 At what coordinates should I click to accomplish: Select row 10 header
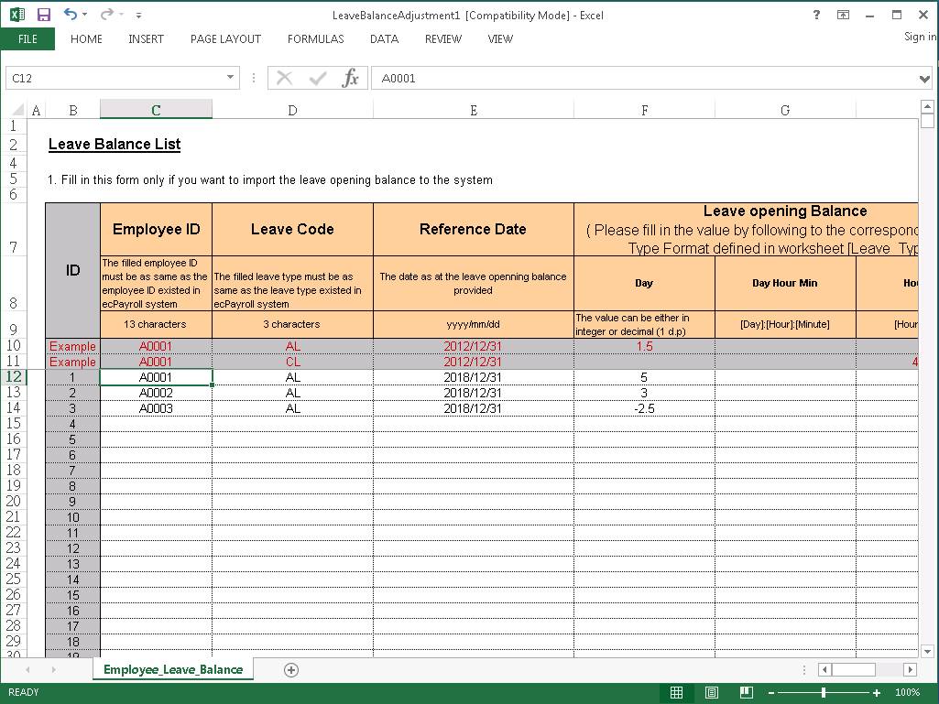14,345
